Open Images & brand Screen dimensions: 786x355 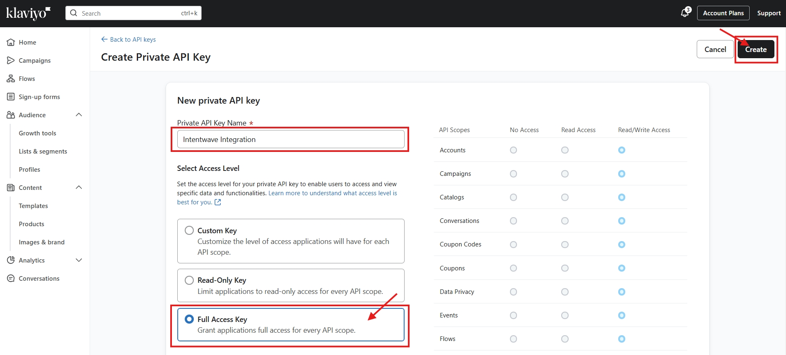42,242
